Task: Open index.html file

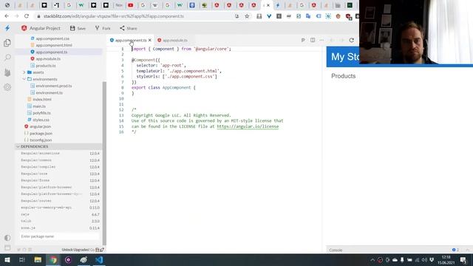Action: (42, 100)
